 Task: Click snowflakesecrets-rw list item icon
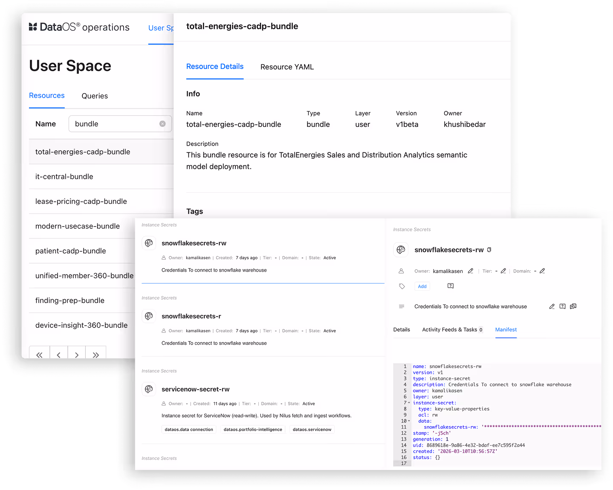[x=149, y=243]
